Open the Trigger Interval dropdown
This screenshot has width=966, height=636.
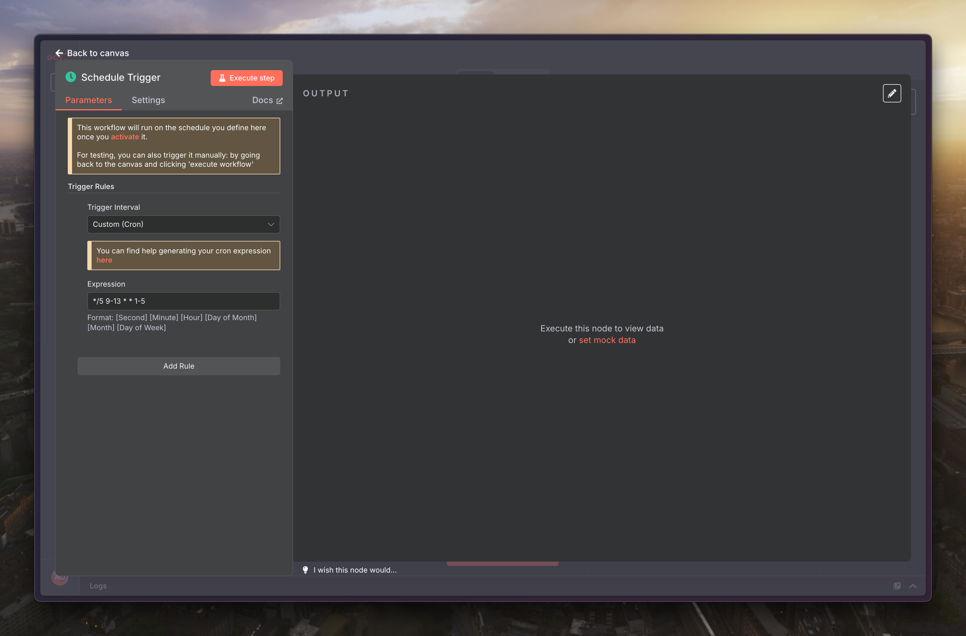(x=179, y=224)
